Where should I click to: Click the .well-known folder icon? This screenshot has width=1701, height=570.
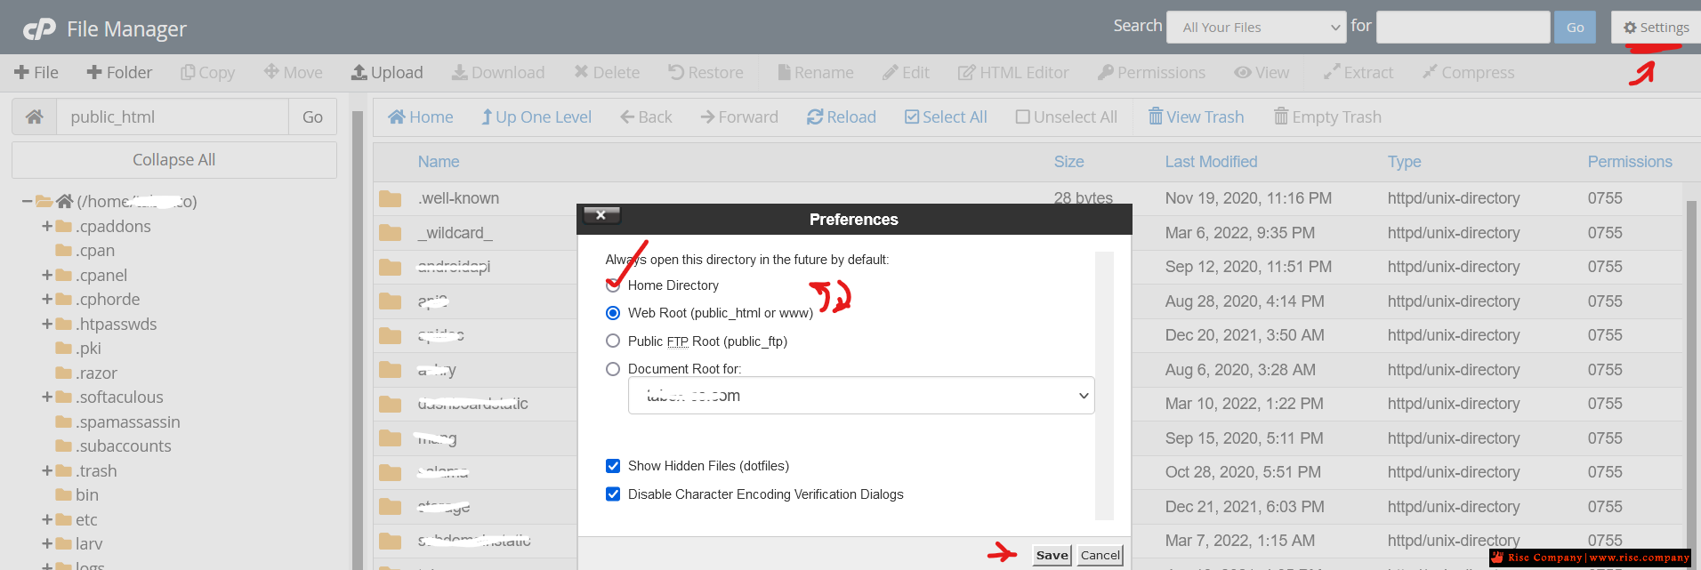[390, 198]
